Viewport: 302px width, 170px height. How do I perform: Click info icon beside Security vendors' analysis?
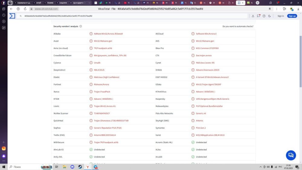(x=81, y=26)
